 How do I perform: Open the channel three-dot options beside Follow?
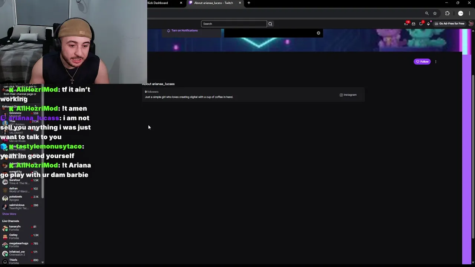click(x=436, y=62)
